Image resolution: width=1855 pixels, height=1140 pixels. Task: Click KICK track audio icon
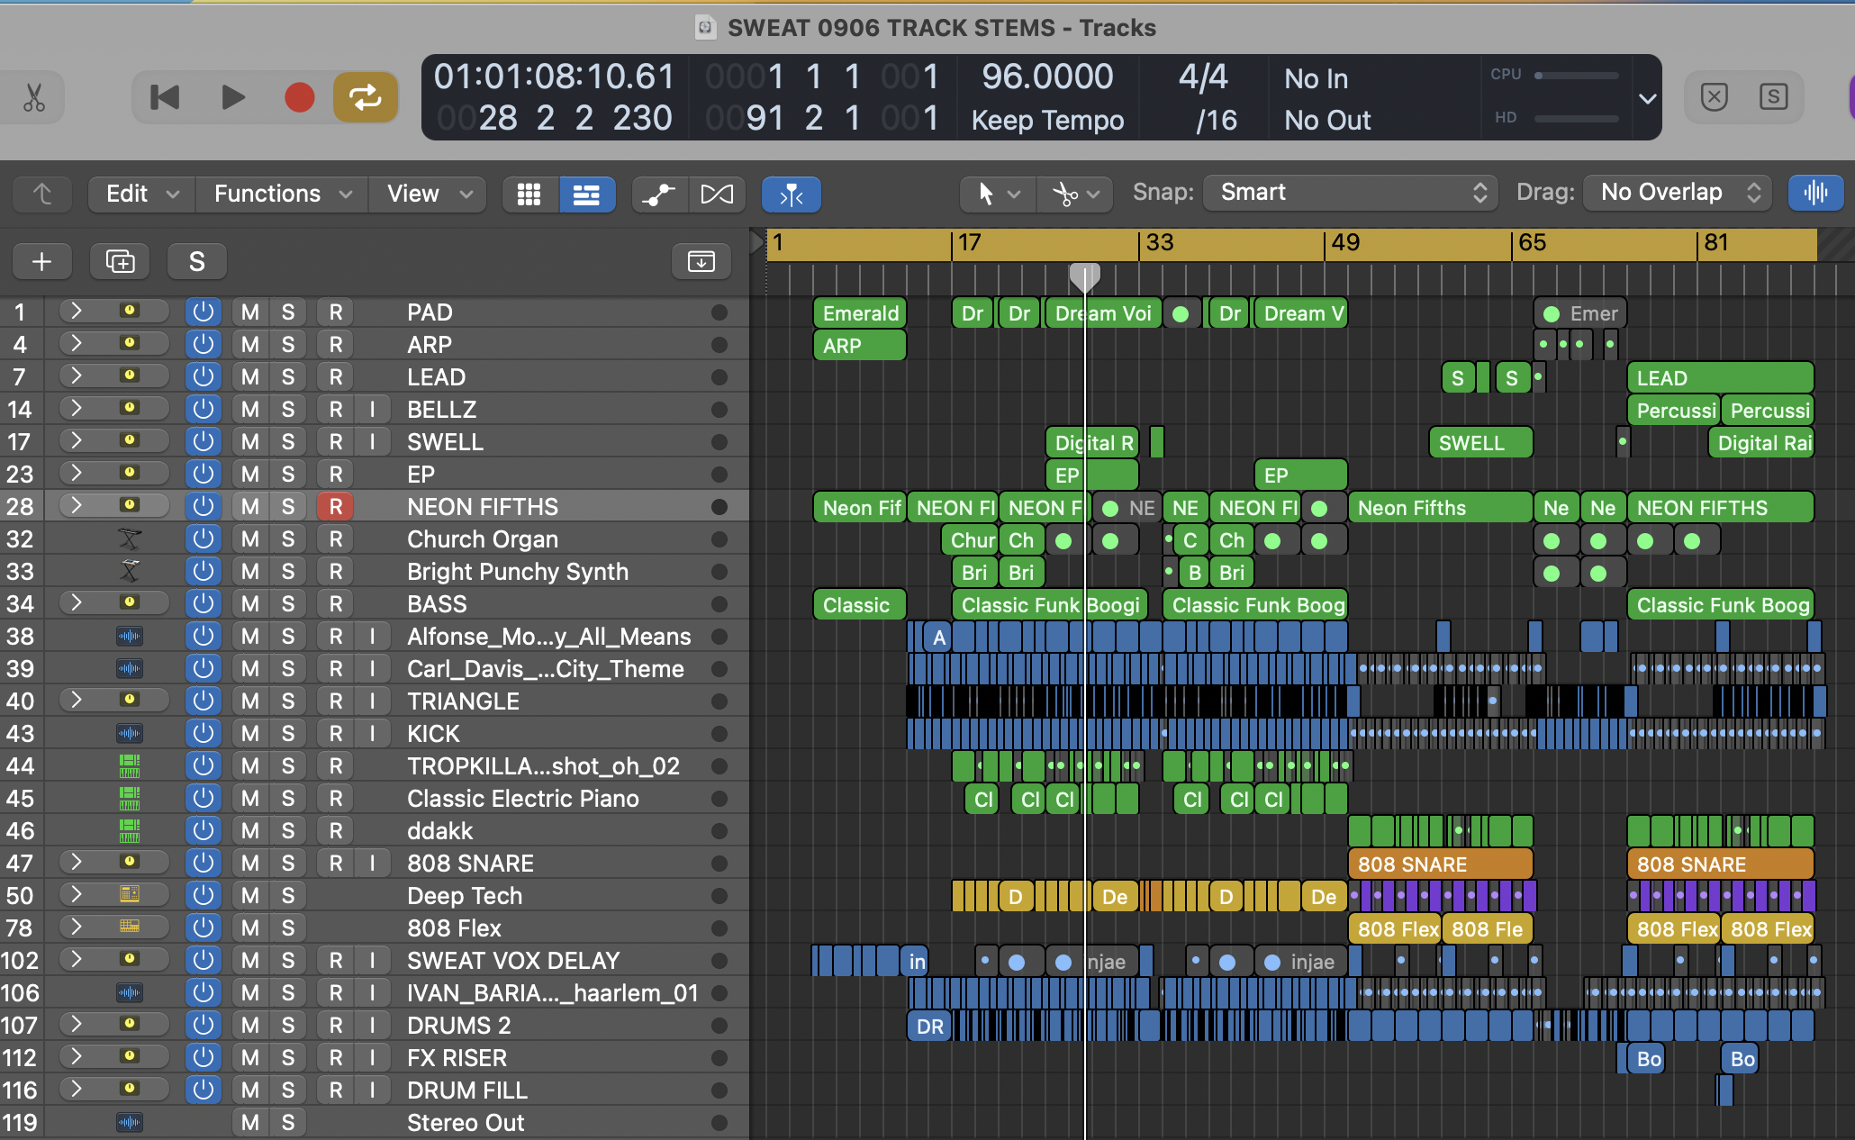[130, 733]
